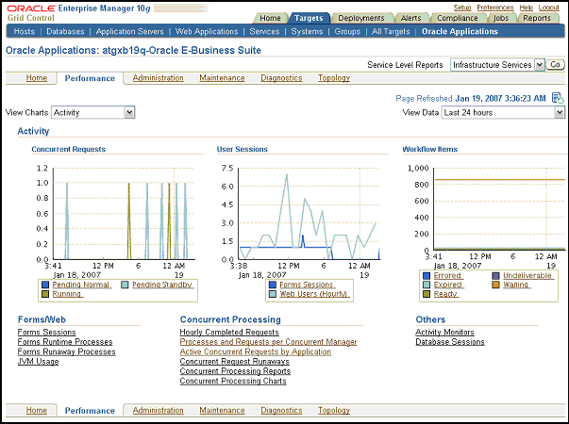Open bottom Topology tab
The image size is (569, 424).
334,410
